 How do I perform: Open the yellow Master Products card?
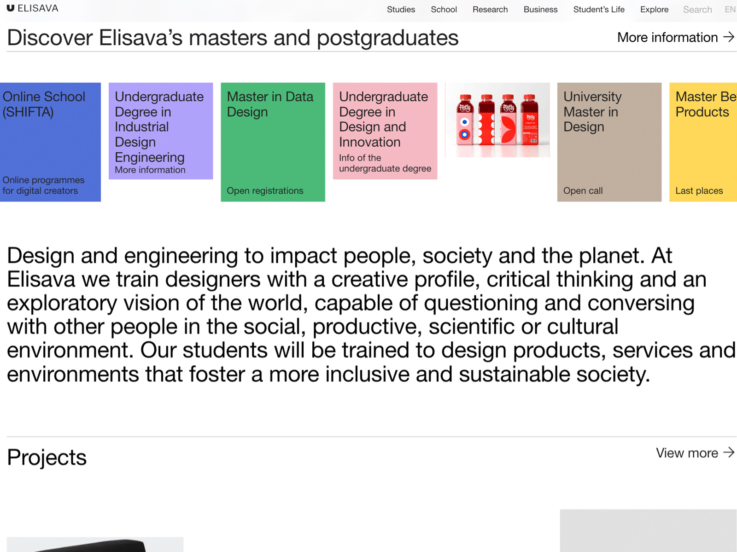[x=703, y=142]
